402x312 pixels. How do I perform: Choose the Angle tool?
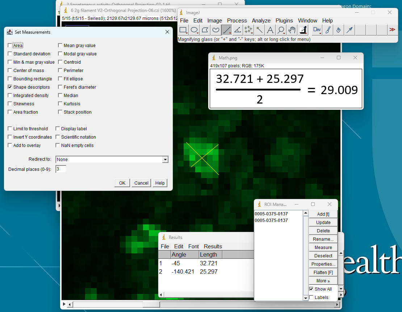(238, 30)
